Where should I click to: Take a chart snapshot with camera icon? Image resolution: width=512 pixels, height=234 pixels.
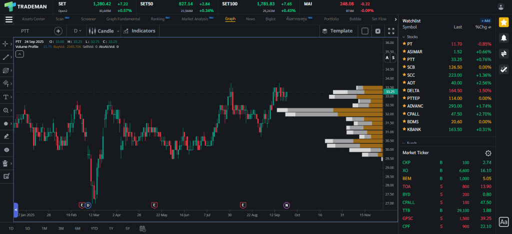pos(378,31)
